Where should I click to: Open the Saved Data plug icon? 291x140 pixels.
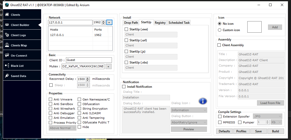(x=7, y=76)
